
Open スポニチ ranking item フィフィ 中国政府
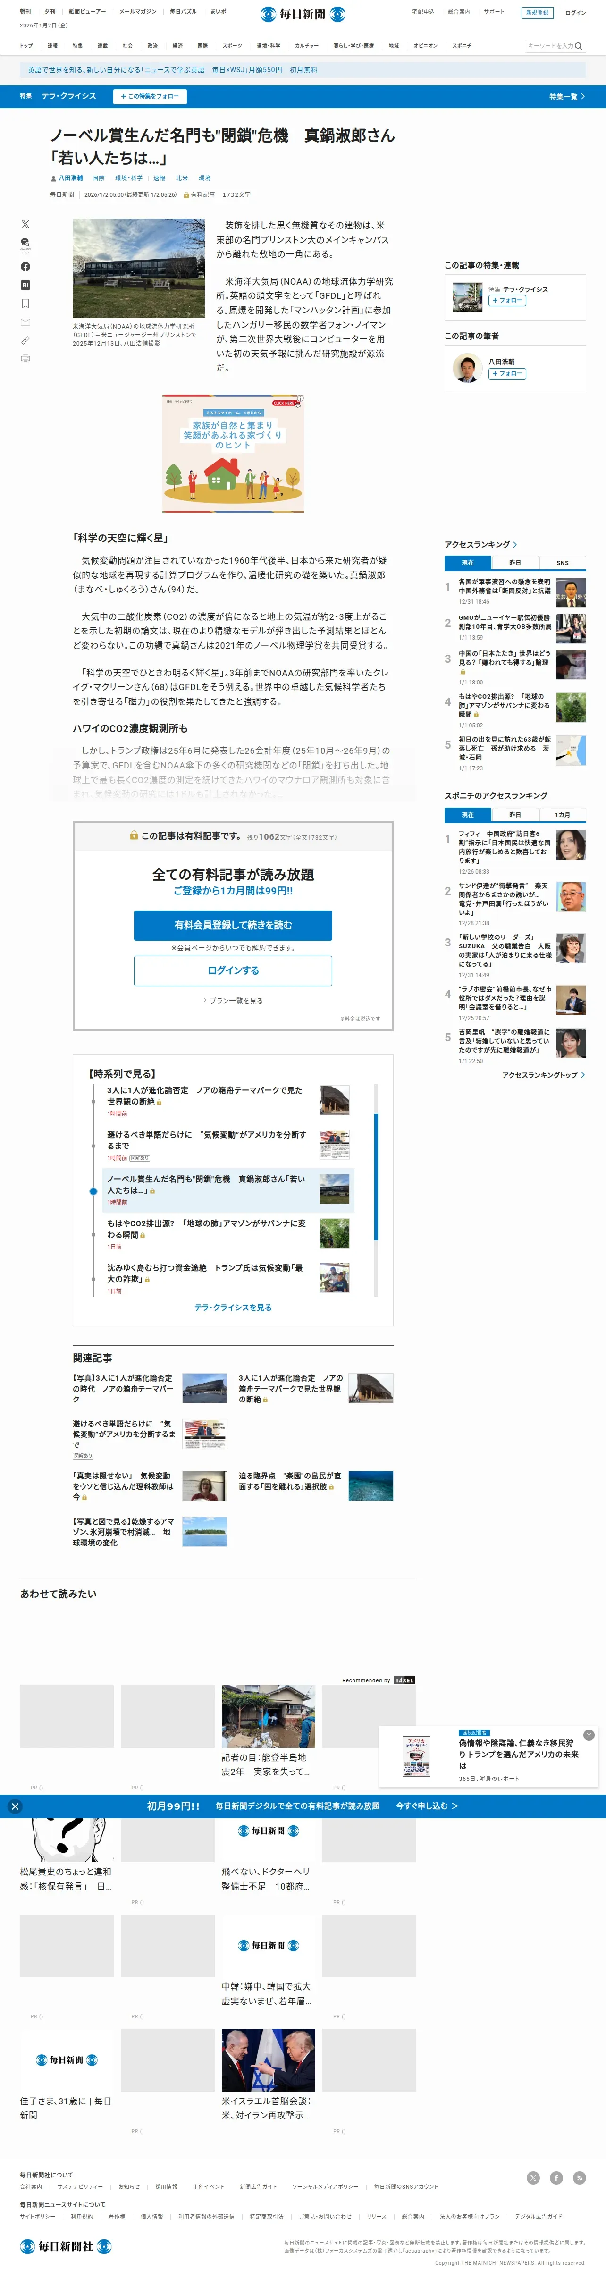[x=504, y=846]
